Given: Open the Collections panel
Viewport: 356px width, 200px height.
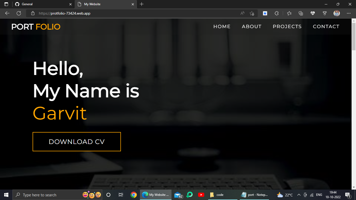Looking at the screenshot, I should [301, 13].
